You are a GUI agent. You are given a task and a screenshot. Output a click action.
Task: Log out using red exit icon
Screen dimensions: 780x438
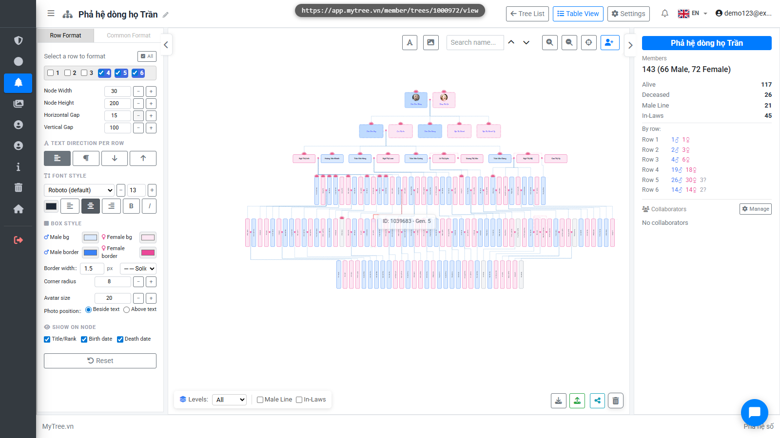point(19,240)
